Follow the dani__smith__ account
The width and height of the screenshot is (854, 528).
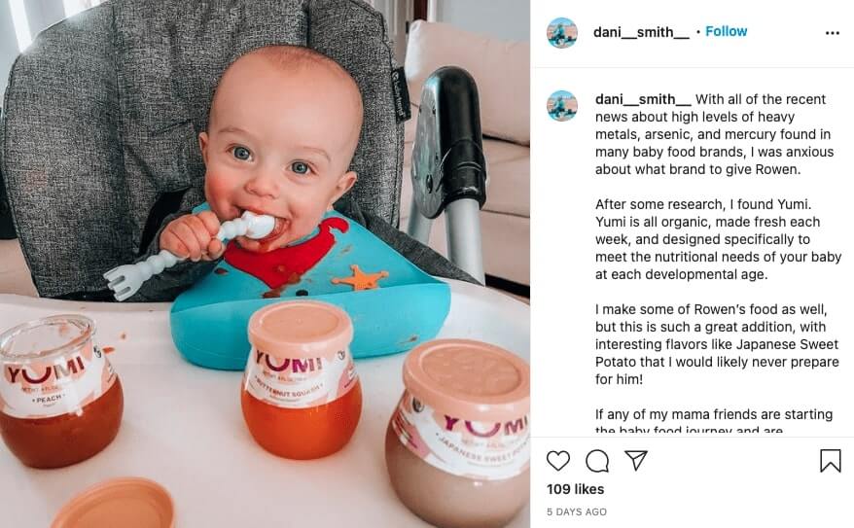(726, 31)
